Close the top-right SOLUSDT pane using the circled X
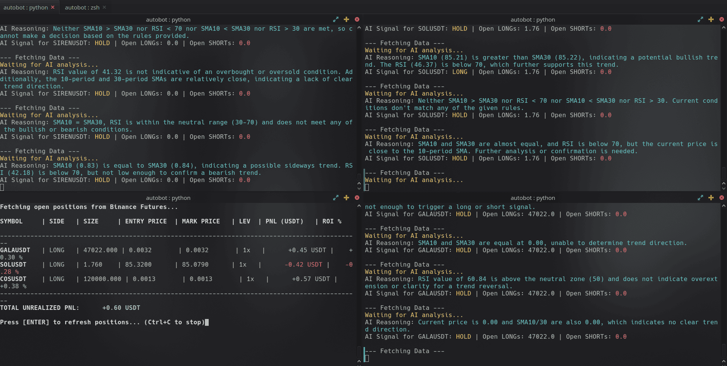The width and height of the screenshot is (727, 366). point(721,19)
